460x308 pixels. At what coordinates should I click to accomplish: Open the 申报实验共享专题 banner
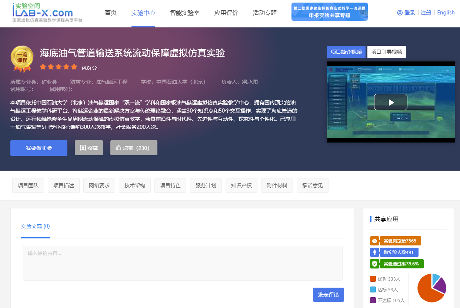(x=329, y=12)
